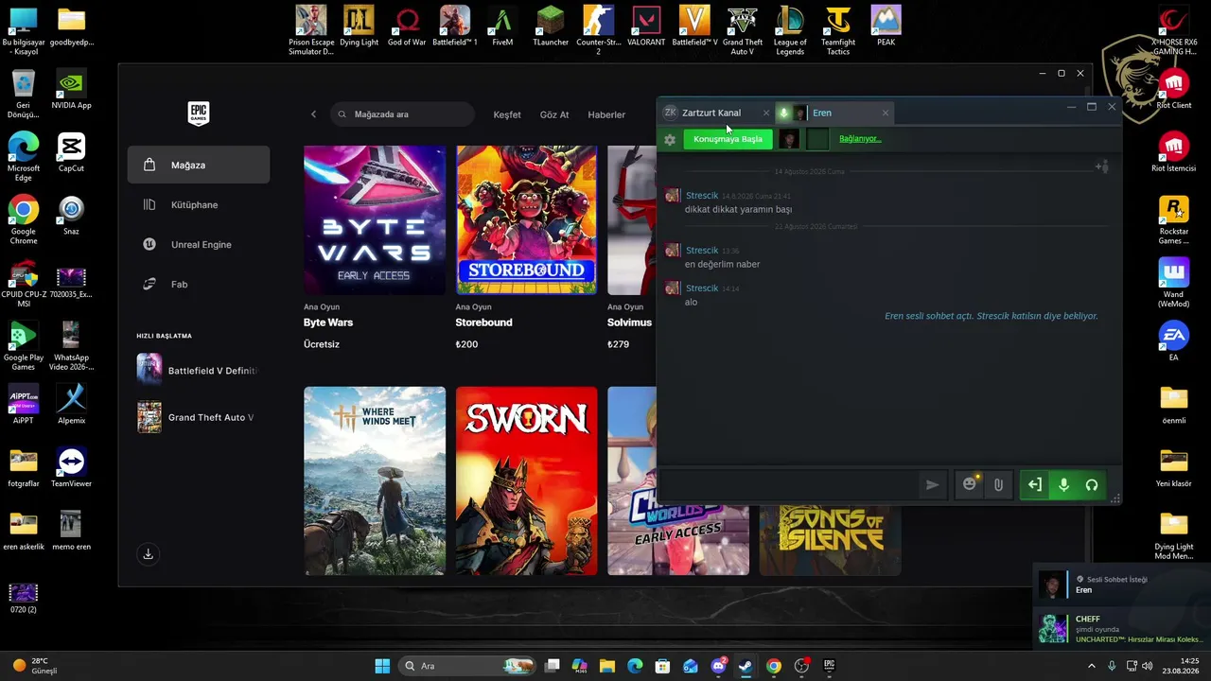Select the Rockstar Games desktop icon
The width and height of the screenshot is (1211, 681).
[1174, 220]
